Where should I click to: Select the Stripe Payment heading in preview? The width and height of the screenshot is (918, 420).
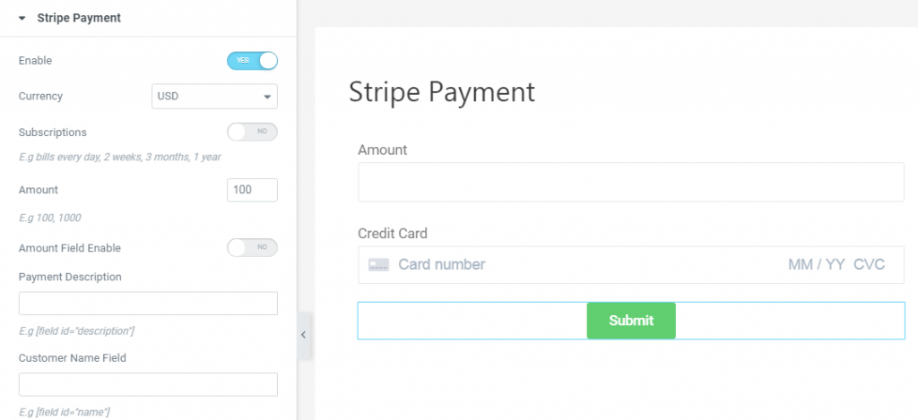coord(442,92)
